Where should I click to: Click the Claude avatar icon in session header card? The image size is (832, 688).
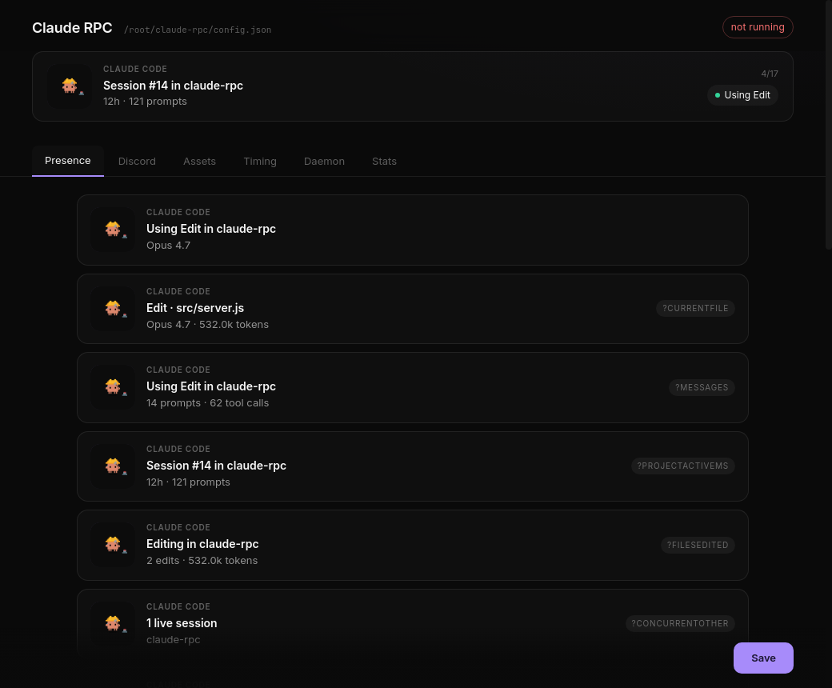(x=70, y=86)
